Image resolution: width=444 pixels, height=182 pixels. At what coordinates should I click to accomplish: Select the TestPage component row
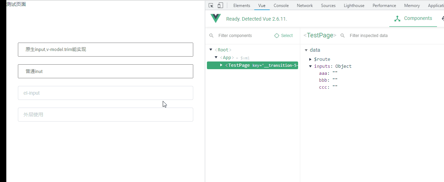(x=253, y=65)
